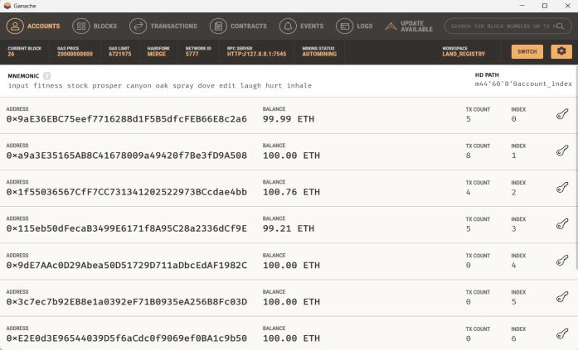Viewport: 578px width, 350px height.
Task: Click the 99.99 ETH balance
Action: click(289, 119)
